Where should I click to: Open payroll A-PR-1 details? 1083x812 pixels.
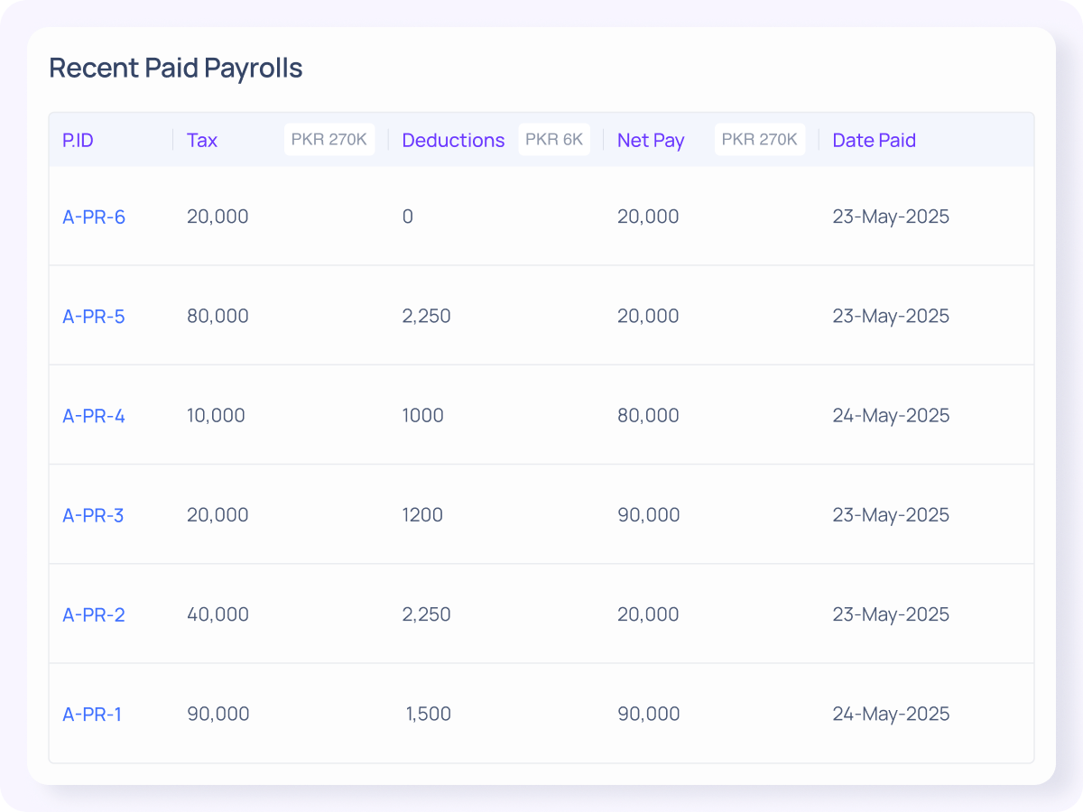tap(94, 713)
